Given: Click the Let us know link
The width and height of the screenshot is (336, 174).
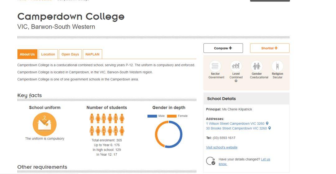Looking at the screenshot, I should pos(265,159).
